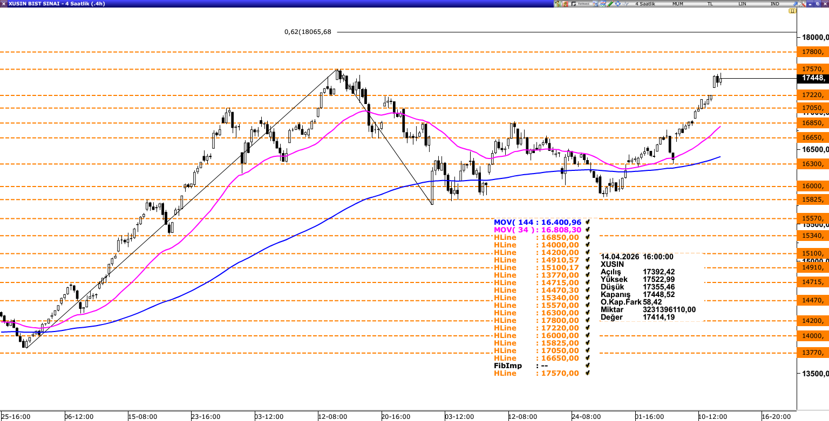Click the first green figure toolbar icon
This screenshot has height=421, width=829.
pos(558,4)
